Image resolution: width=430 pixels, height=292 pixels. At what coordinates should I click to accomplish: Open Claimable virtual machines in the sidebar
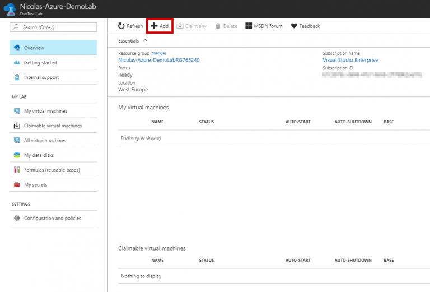tap(53, 126)
